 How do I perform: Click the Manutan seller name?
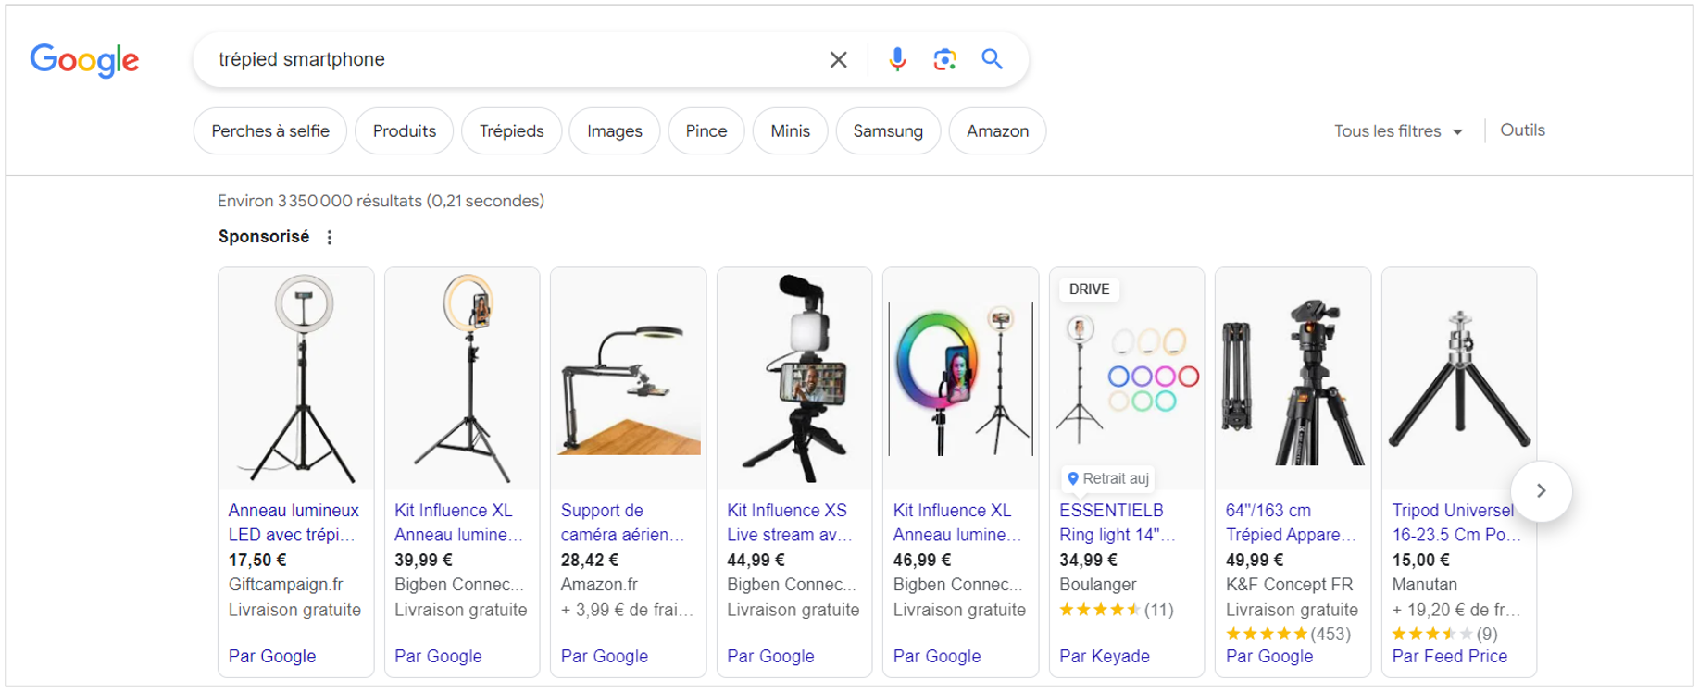(x=1424, y=585)
